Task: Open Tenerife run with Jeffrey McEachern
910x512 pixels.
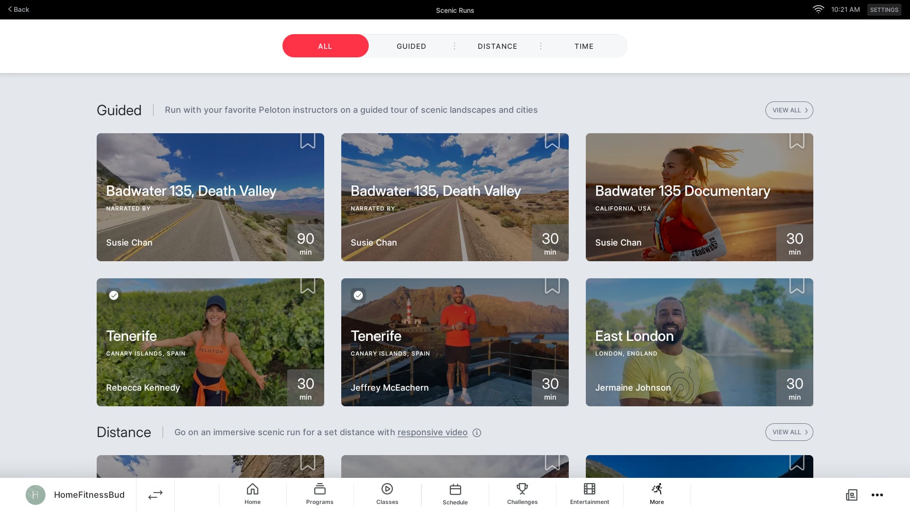Action: coord(455,342)
